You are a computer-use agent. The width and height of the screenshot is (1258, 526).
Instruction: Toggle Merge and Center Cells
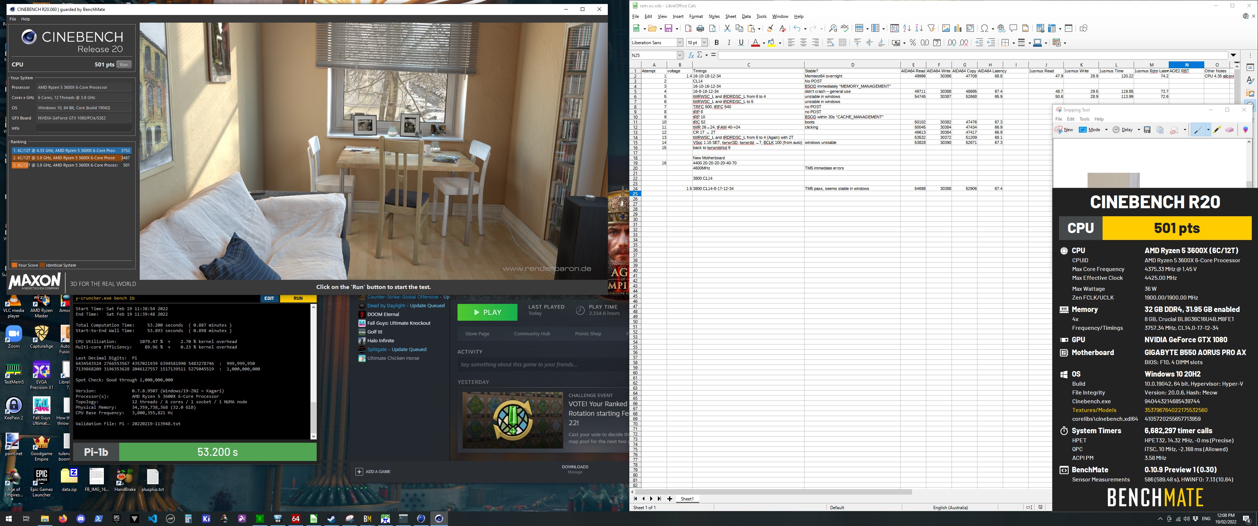[x=843, y=43]
